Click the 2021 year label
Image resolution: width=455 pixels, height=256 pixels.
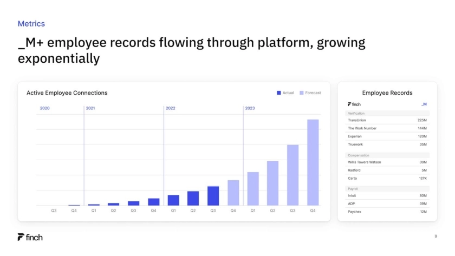(x=90, y=108)
